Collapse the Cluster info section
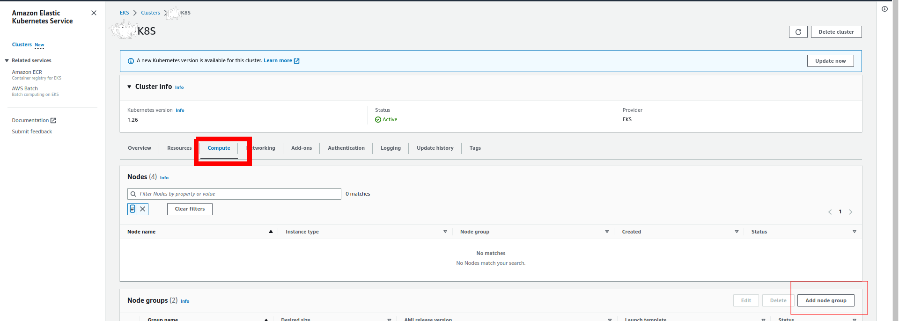The height and width of the screenshot is (321, 899). [x=129, y=87]
